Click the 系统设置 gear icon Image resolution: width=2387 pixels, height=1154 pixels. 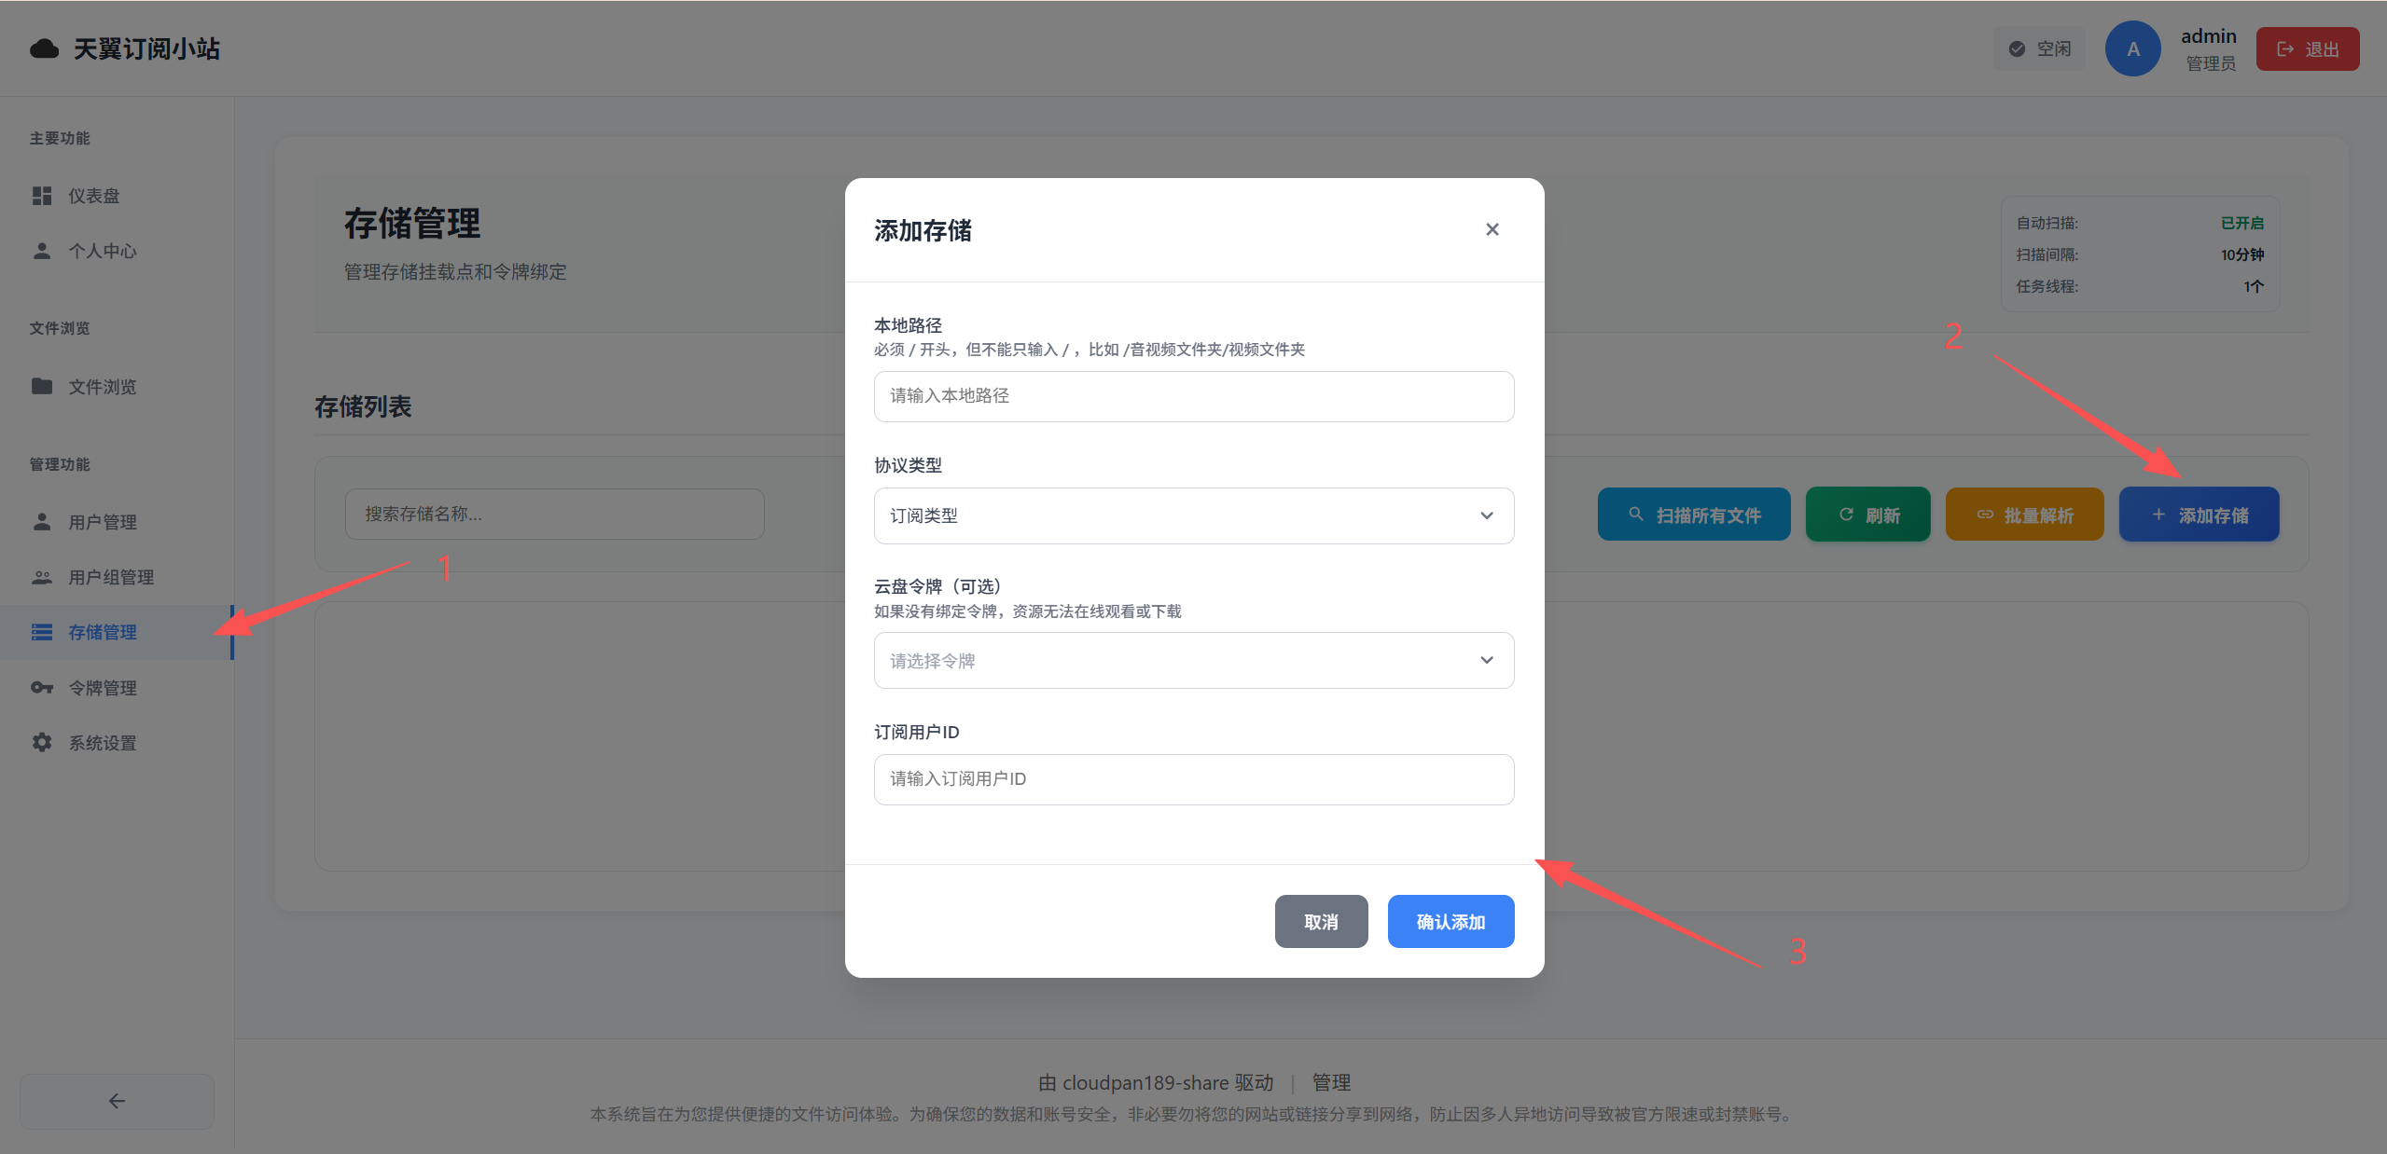tap(42, 743)
